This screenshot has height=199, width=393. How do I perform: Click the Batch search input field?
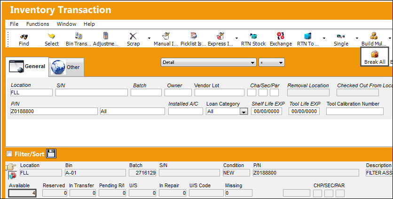pyautogui.click(x=146, y=92)
